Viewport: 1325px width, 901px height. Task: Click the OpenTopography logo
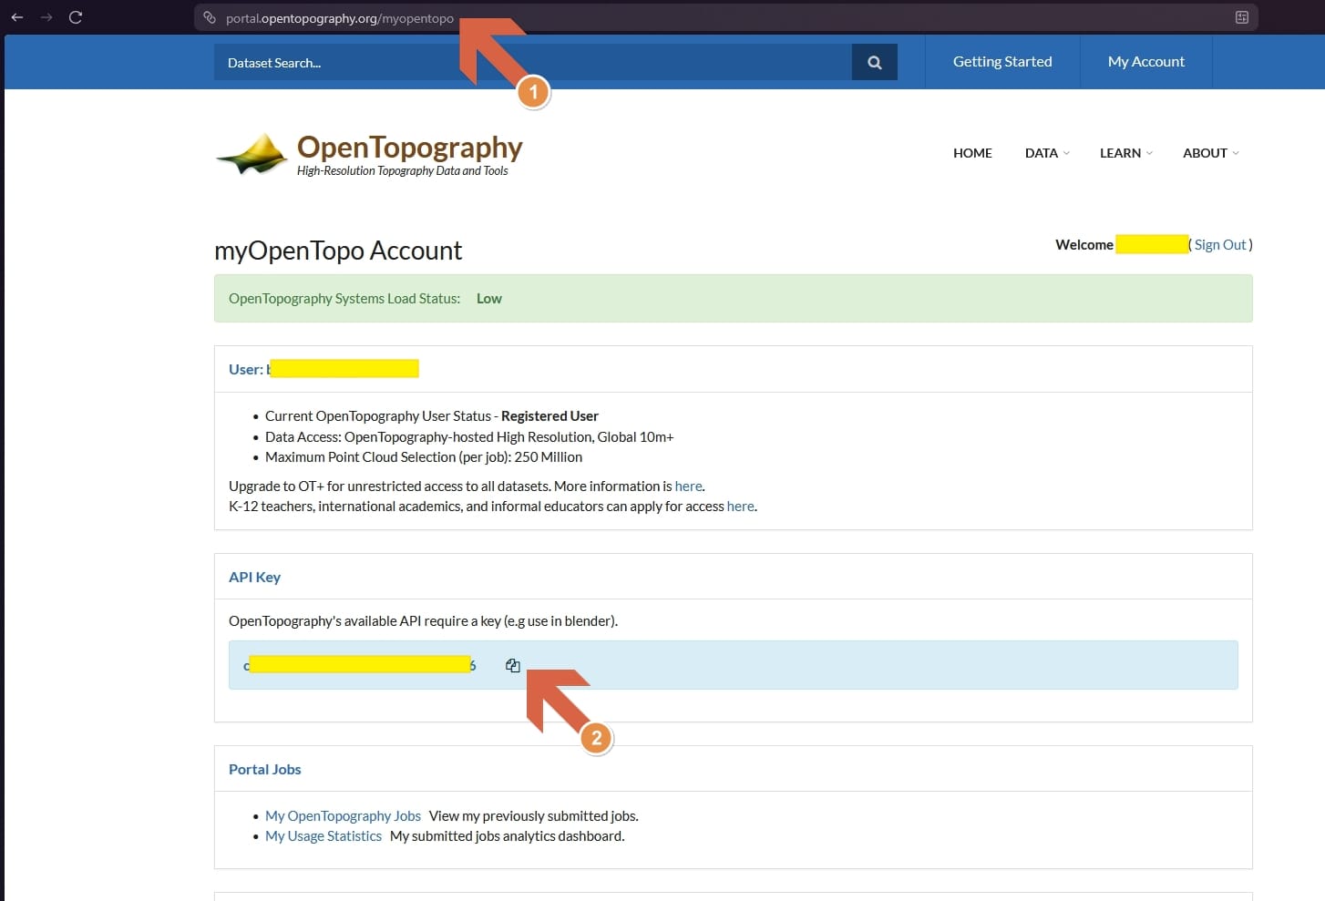369,153
